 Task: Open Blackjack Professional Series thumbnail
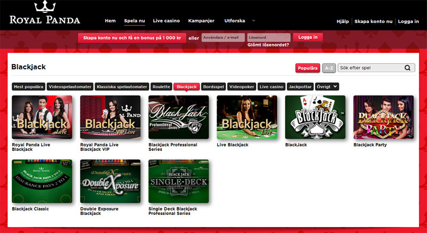point(179,117)
